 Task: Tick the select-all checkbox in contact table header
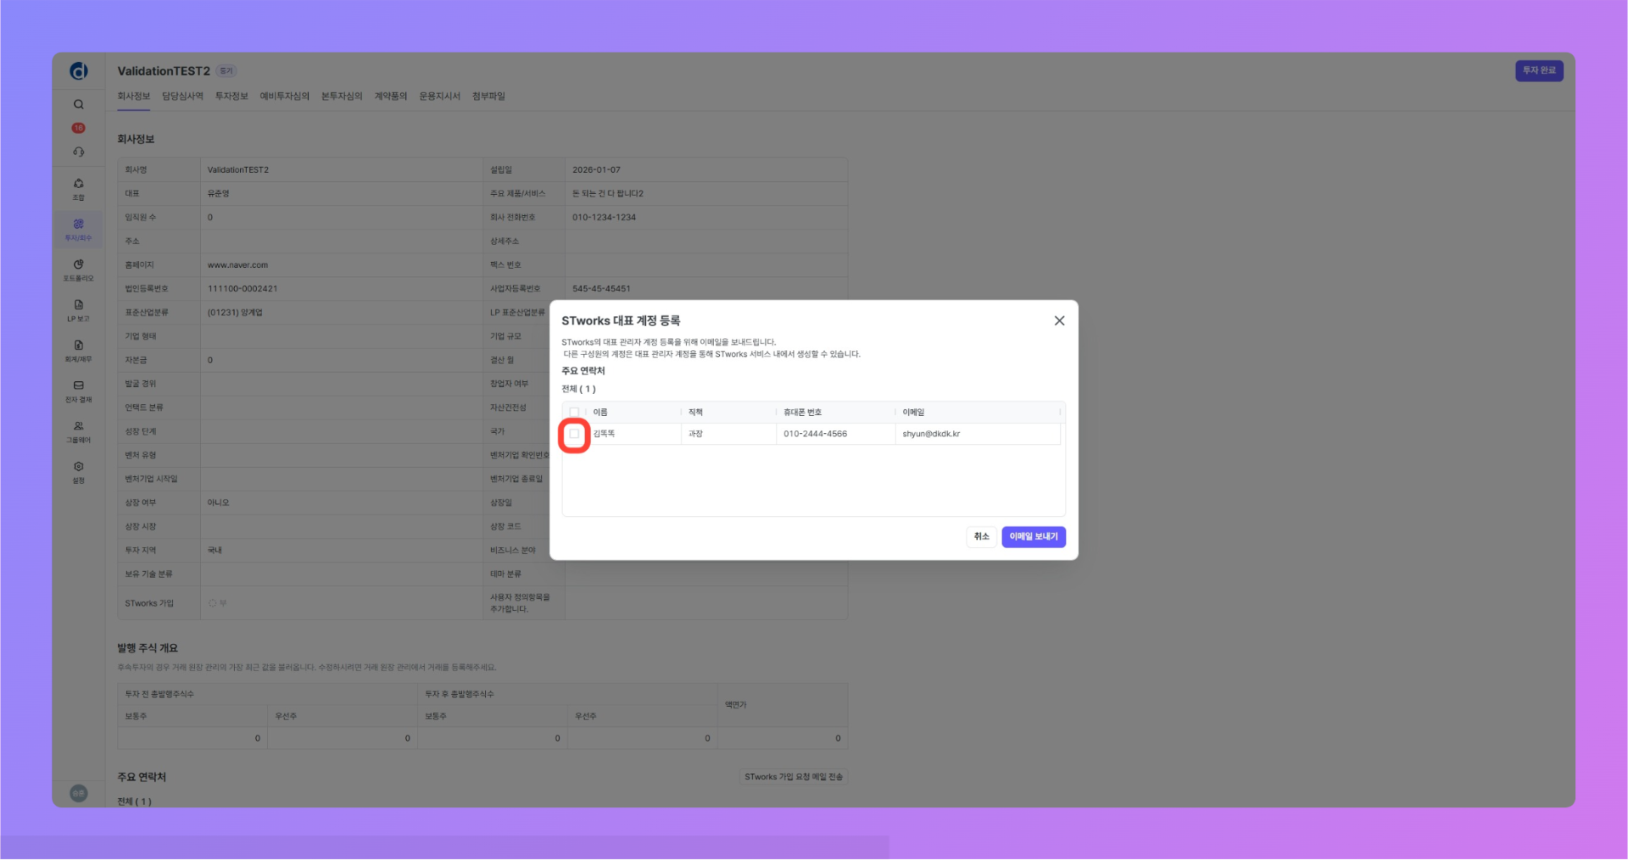coord(574,413)
